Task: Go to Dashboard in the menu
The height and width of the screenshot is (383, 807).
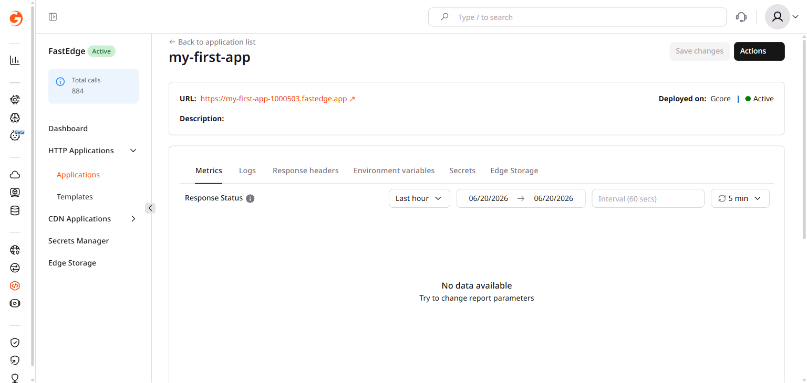Action: pyautogui.click(x=68, y=129)
